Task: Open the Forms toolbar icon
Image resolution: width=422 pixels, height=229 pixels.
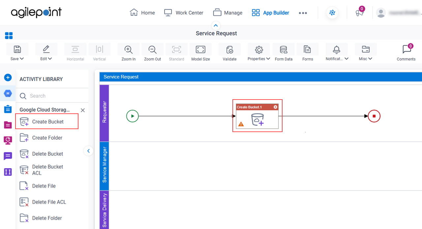Action: [x=307, y=49]
